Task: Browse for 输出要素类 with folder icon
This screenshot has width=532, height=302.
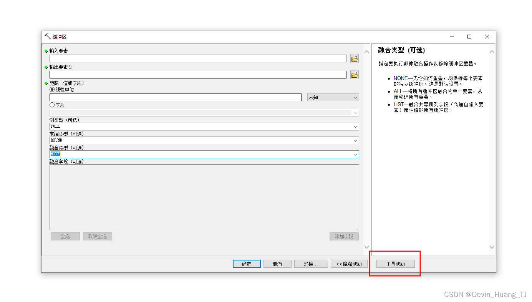Action: point(354,75)
